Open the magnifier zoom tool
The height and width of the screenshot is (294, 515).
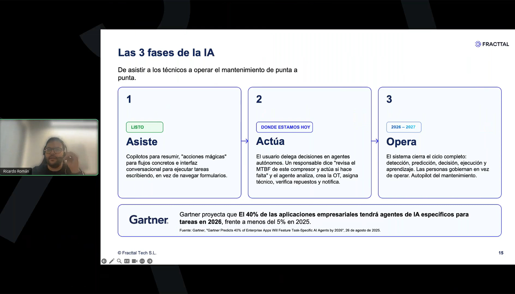[119, 261]
